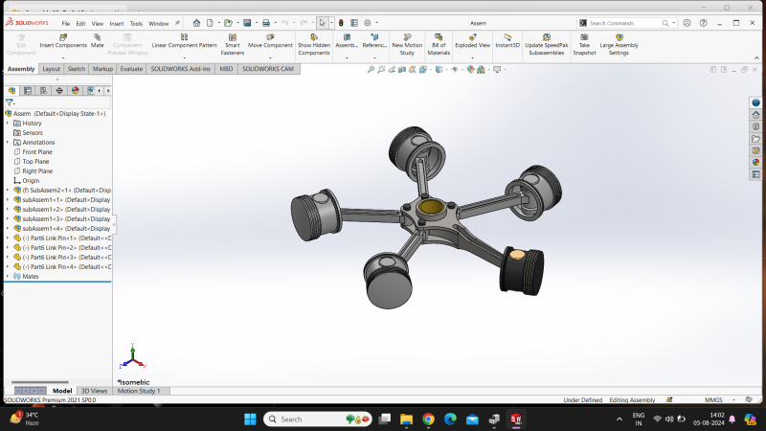Click the Insert Components tool
Viewport: 766px width, 431px height.
(63, 41)
